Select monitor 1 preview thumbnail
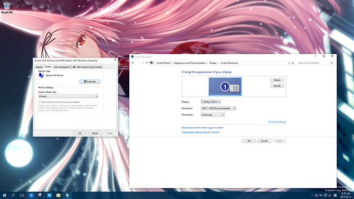Viewport: 354px width, 199px height. click(x=225, y=86)
